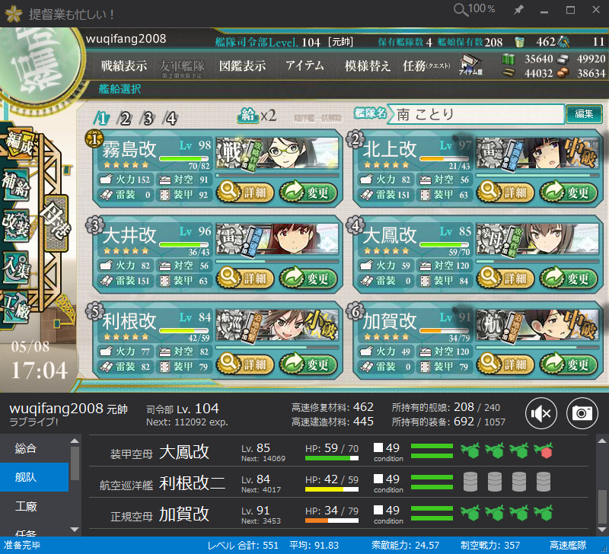609x554 pixels.
Task: Click 変更 for 大鳳改
Action: coord(569,278)
